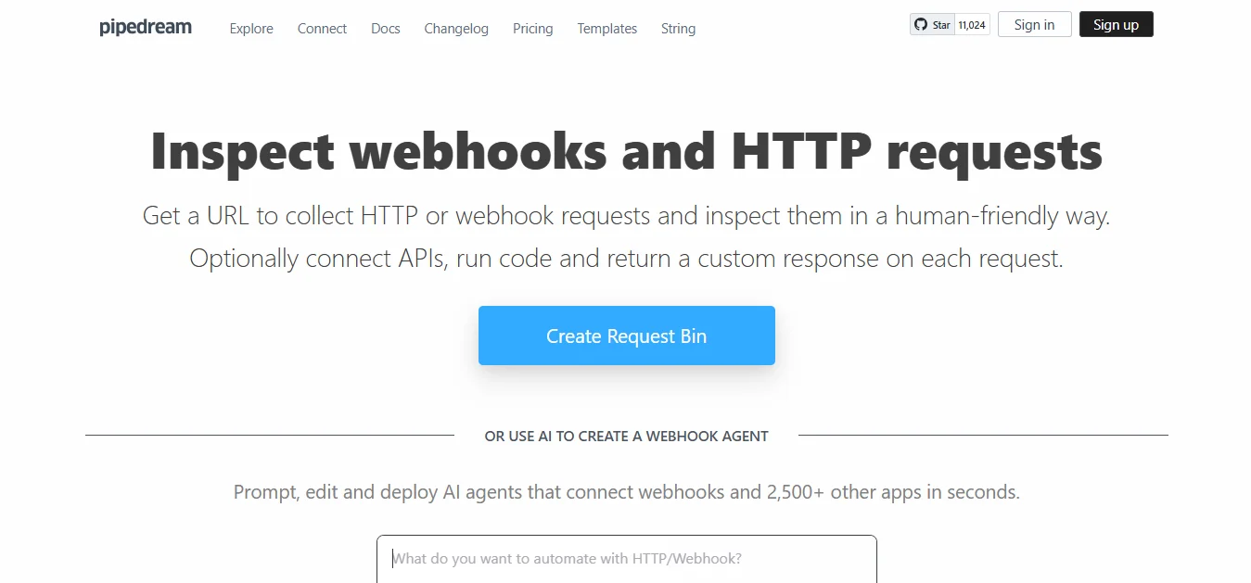Click 'OR USE AI TO CREATE A WEBHOOK AGENT' text
This screenshot has height=583, width=1251.
[626, 436]
